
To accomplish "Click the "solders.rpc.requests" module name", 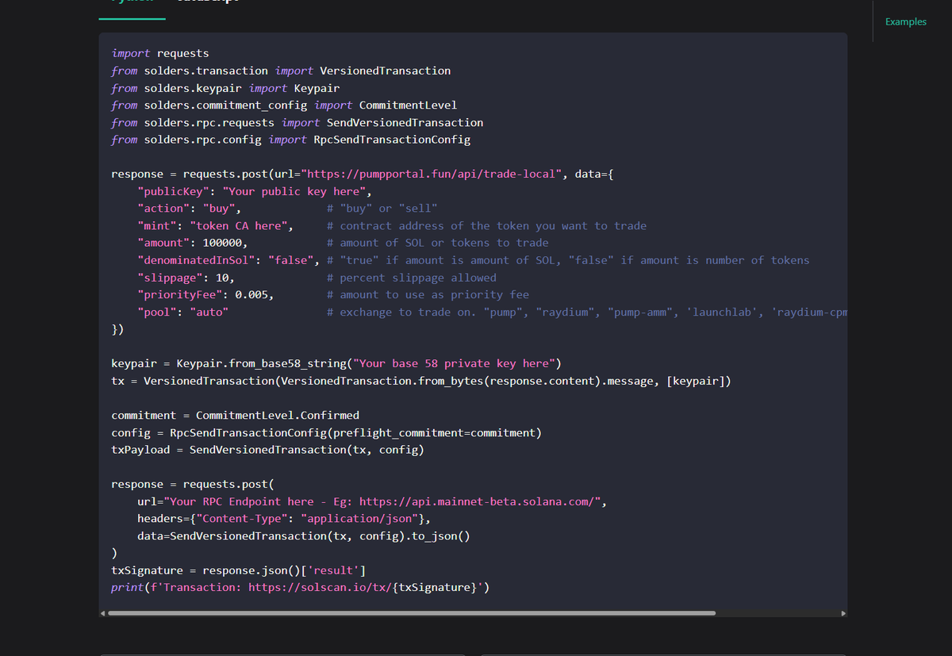I will click(209, 123).
